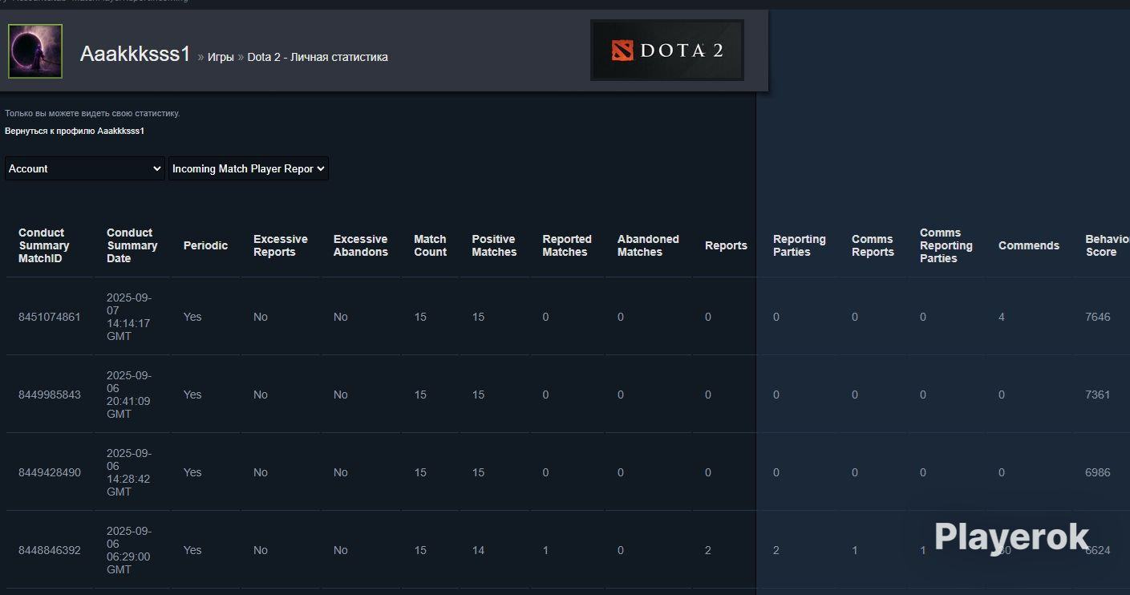Open the Account dropdown
This screenshot has width=1130, height=595.
click(85, 168)
